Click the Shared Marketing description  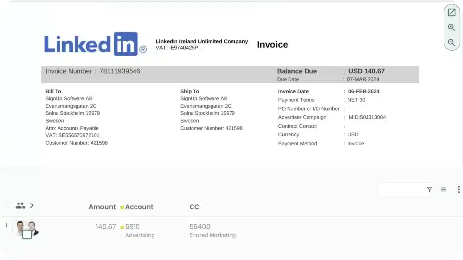[212, 235]
